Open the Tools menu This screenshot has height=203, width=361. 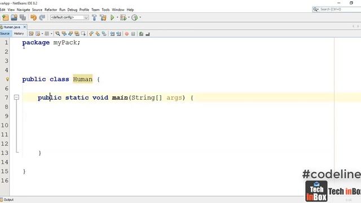105,10
